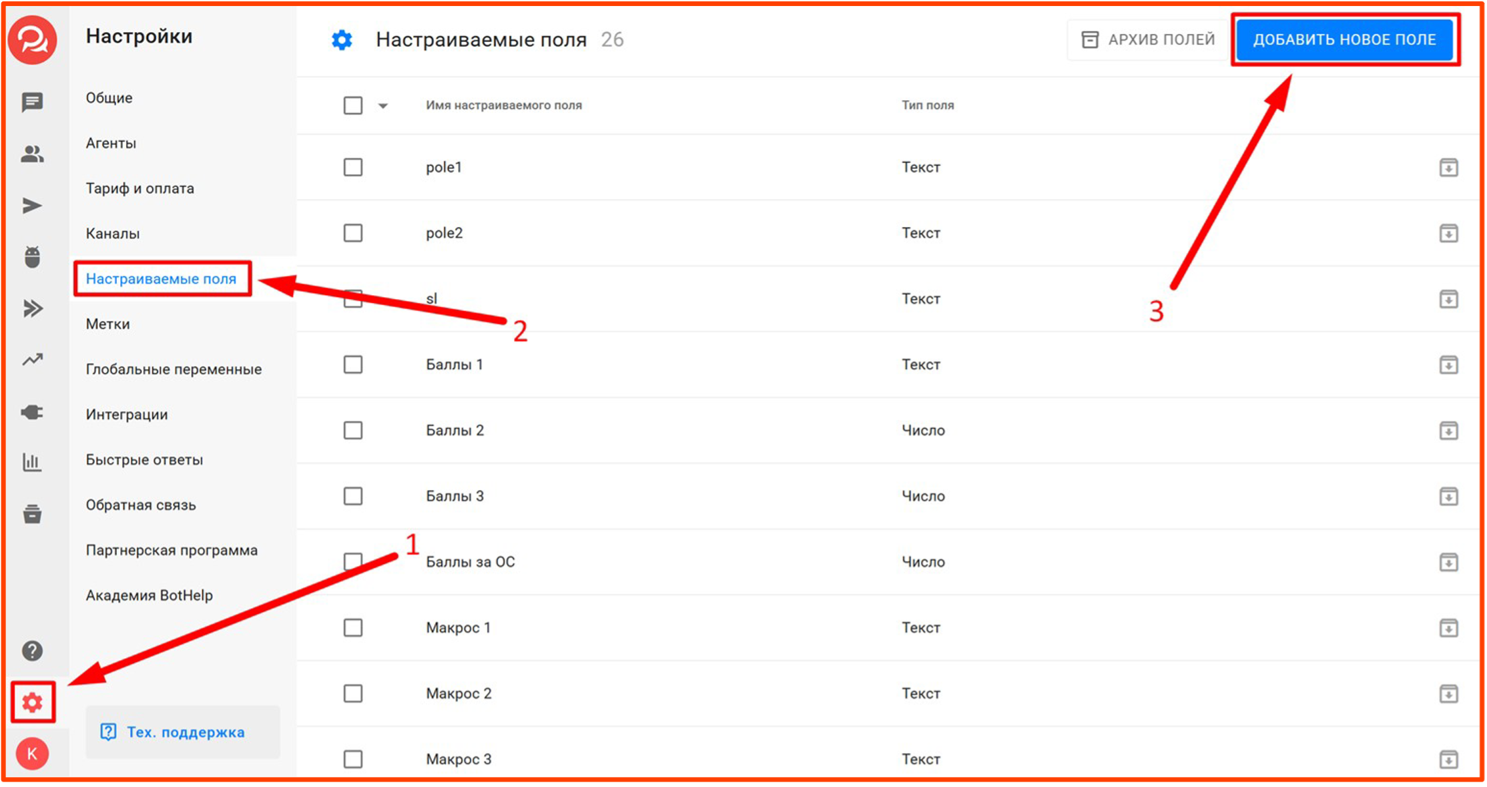The width and height of the screenshot is (1487, 787).
Task: Open the archive box sidebar icon
Action: [x=32, y=513]
